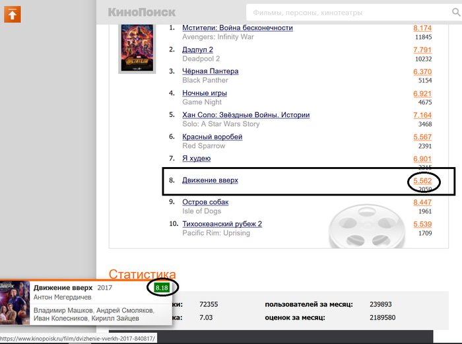Click the Движение вверх popup poster thumbnail
The image size is (462, 344).
(x=15, y=302)
